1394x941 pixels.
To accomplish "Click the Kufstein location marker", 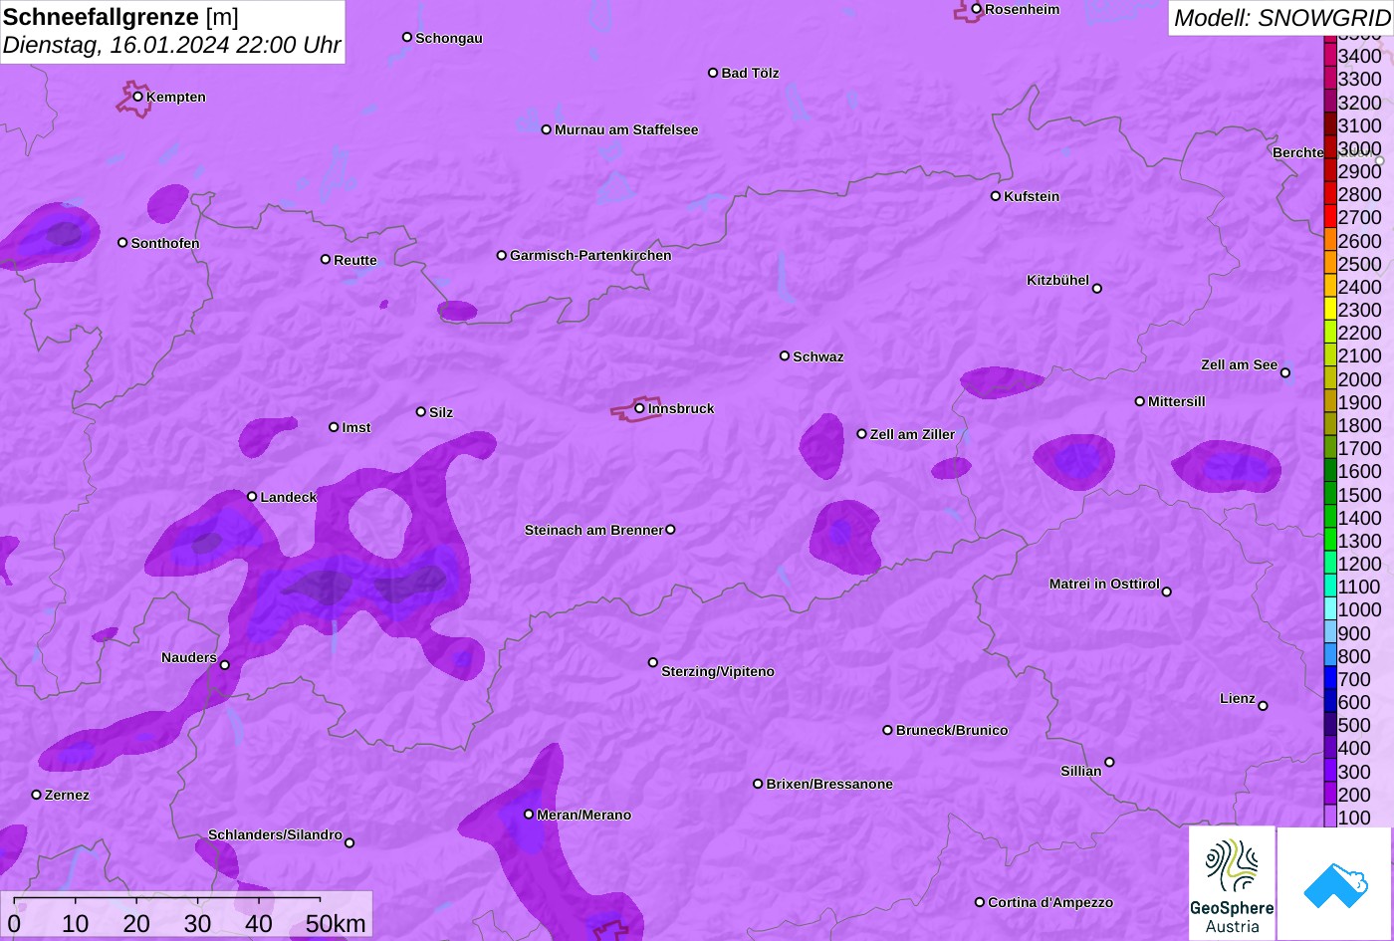I will (x=996, y=196).
